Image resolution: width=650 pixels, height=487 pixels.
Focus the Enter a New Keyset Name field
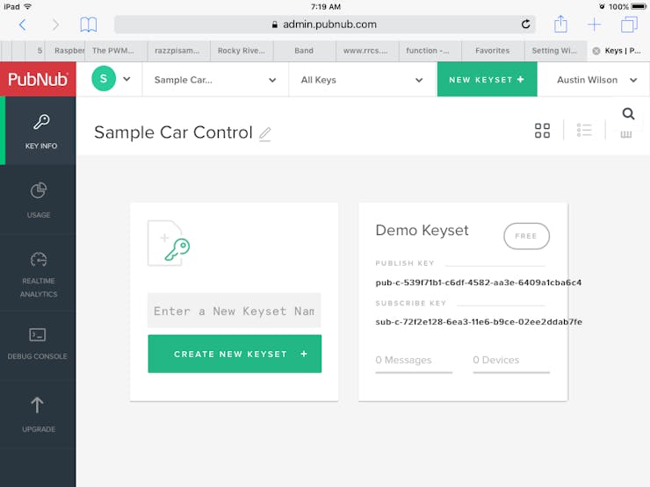(x=235, y=311)
